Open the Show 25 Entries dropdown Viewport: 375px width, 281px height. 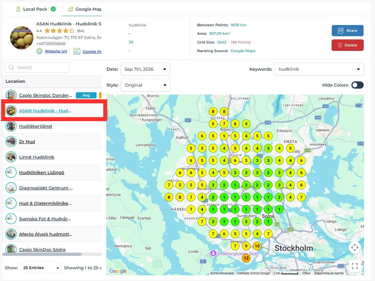41,268
